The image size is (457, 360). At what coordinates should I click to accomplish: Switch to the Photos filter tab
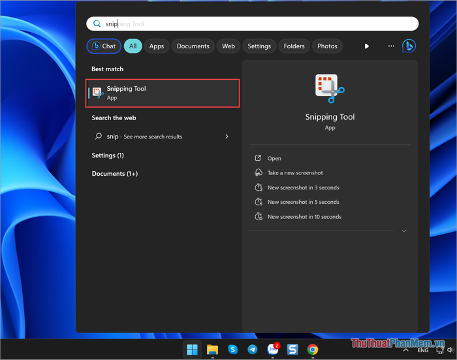[327, 46]
